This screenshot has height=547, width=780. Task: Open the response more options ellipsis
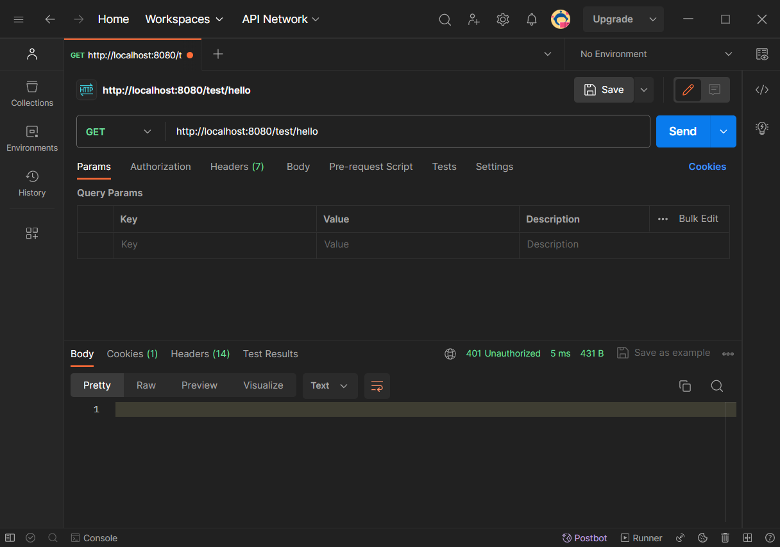pyautogui.click(x=728, y=353)
